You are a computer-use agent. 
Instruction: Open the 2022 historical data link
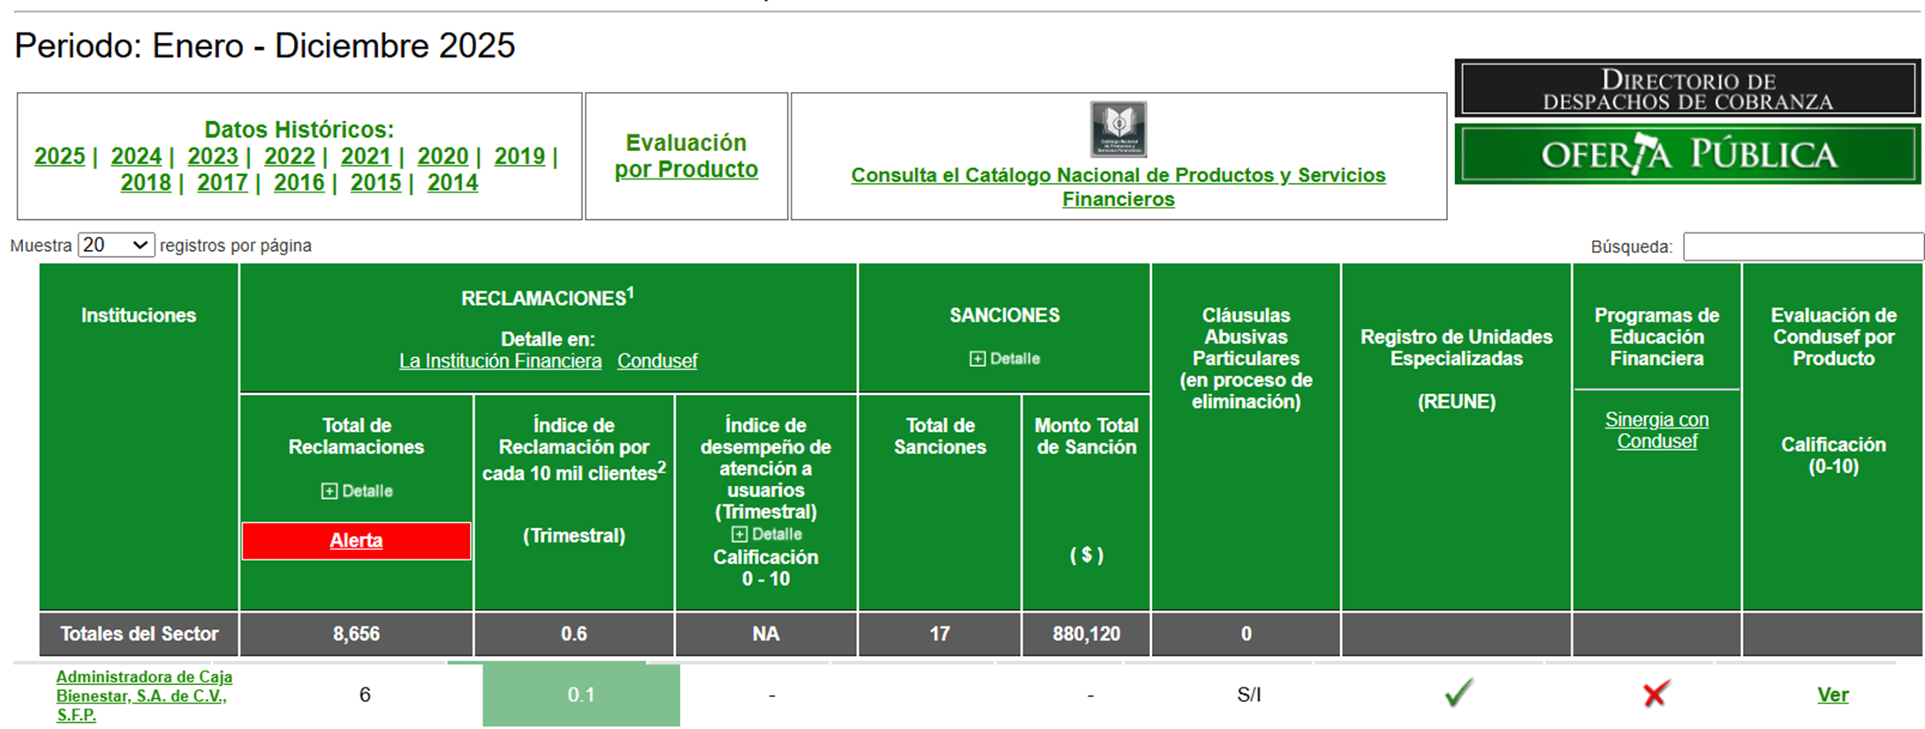point(289,156)
